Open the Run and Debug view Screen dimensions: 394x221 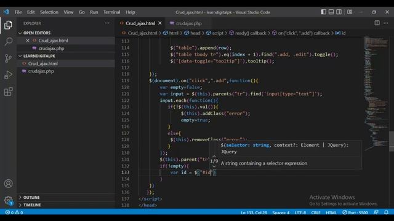coord(8,75)
